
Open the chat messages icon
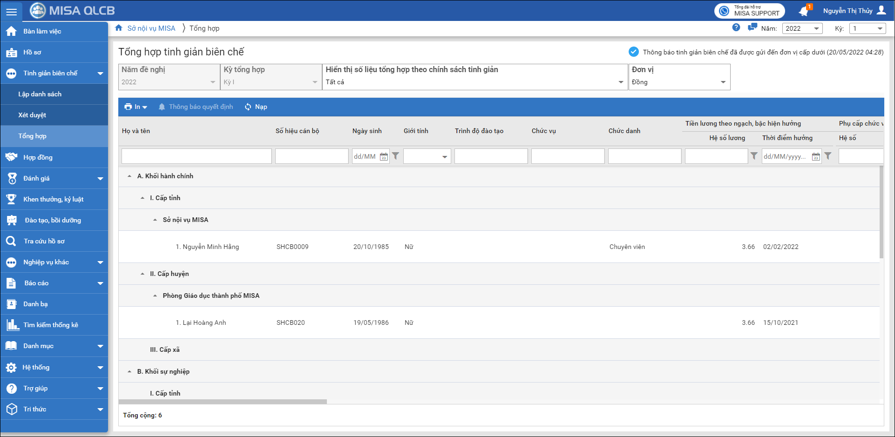(752, 27)
